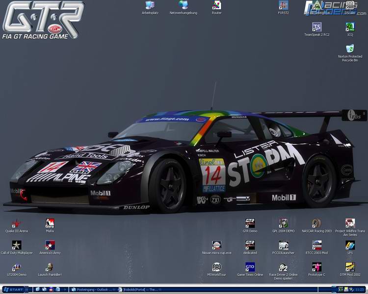Open Norton Protected Recycle Bin

(x=350, y=53)
